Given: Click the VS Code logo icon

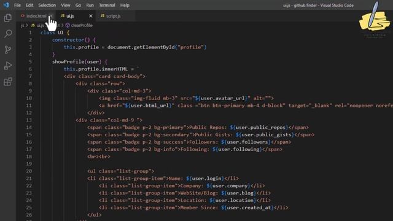Looking at the screenshot, I should tap(6, 5).
